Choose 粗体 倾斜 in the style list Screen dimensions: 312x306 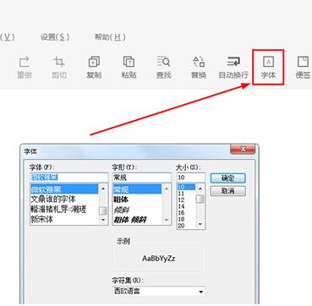137,219
